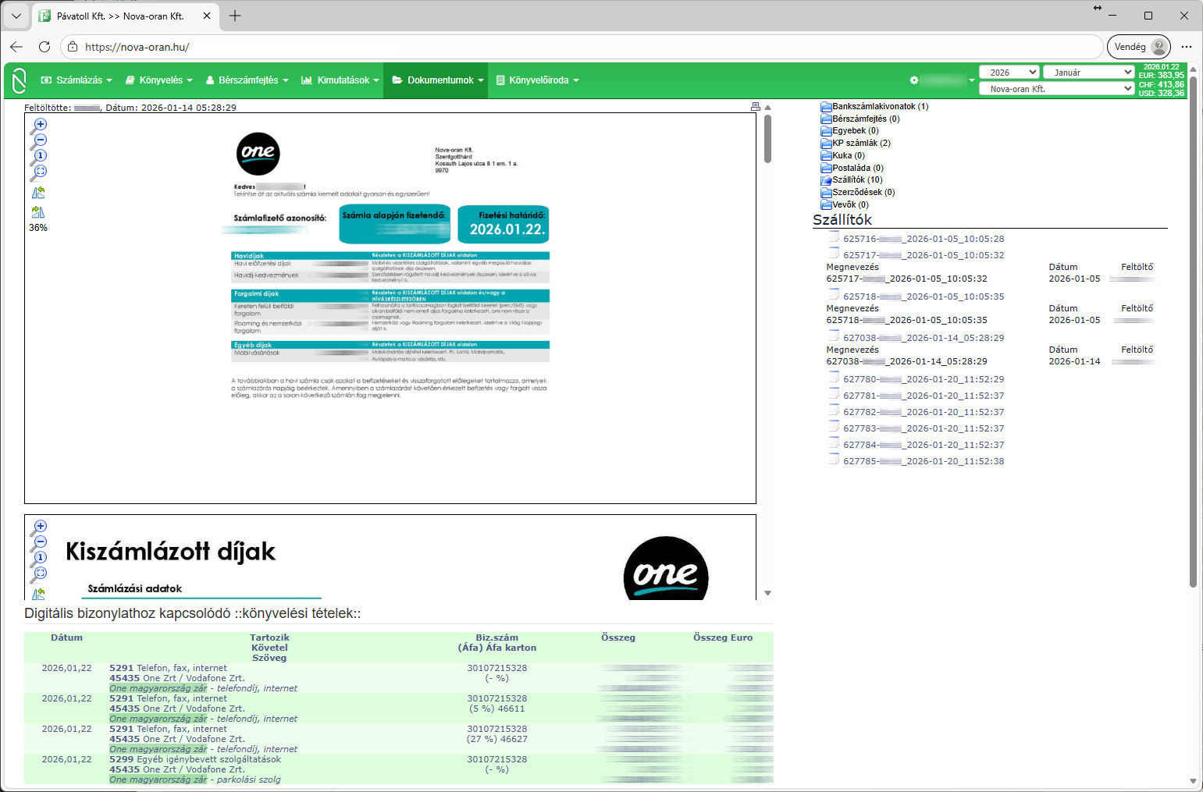This screenshot has width=1203, height=792.
Task: Open the year 2026 dropdown
Action: tap(1008, 73)
